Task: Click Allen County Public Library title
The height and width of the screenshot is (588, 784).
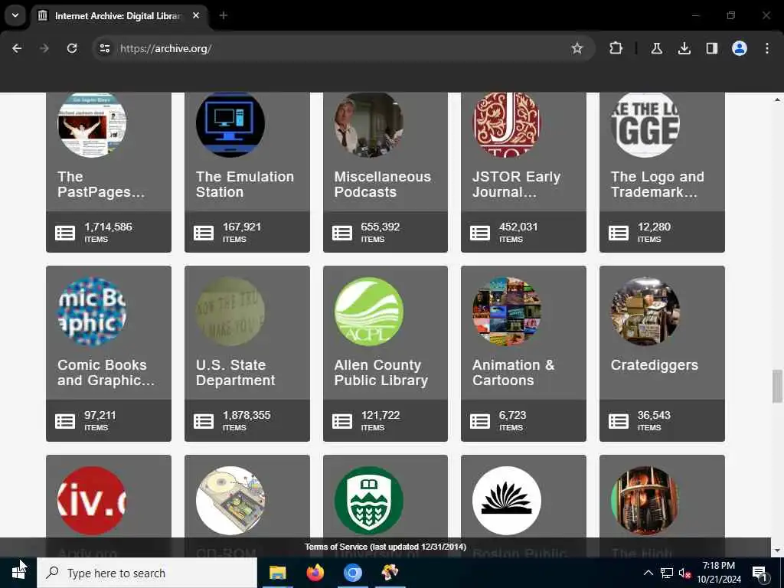Action: pyautogui.click(x=381, y=373)
